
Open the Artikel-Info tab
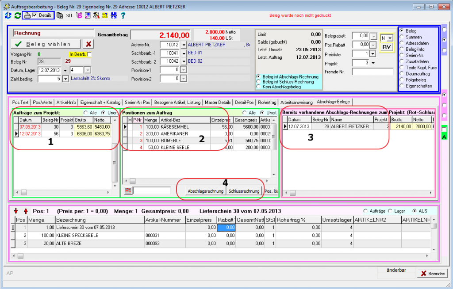67,102
